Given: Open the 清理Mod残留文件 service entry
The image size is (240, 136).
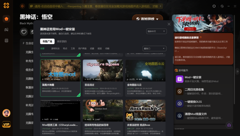Looking at the screenshot, I should [x=204, y=116].
